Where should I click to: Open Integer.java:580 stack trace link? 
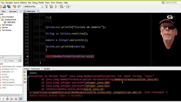click(x=97, y=82)
